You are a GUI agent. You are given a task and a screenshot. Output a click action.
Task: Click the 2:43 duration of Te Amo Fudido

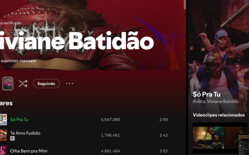pyautogui.click(x=164, y=135)
